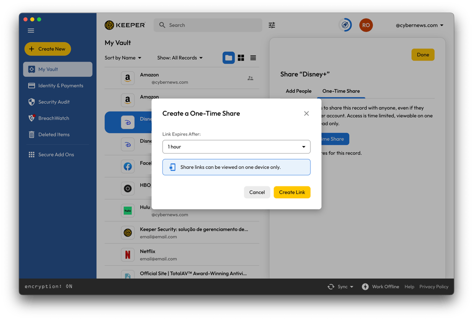Viewport: 473px width, 320px height.
Task: Click the Done button
Action: pyautogui.click(x=423, y=55)
